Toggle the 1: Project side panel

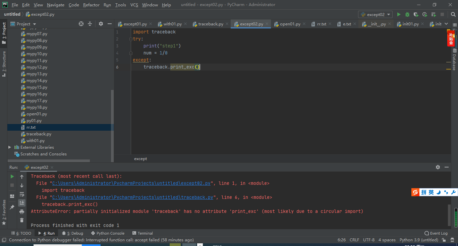(x=4, y=33)
